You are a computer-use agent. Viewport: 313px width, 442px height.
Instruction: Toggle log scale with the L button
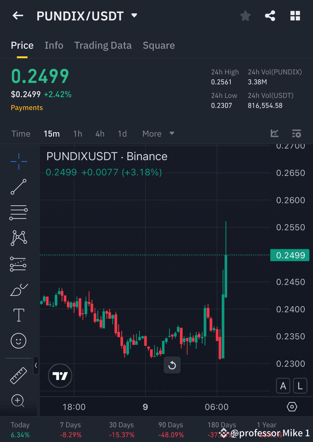pos(300,386)
